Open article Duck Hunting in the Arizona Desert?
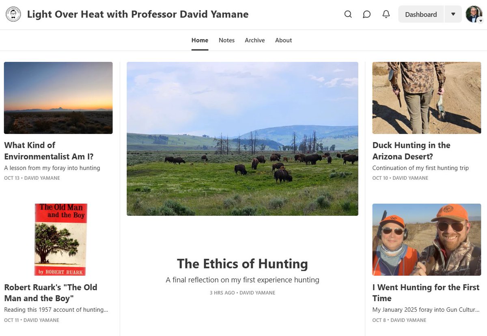The image size is (487, 336). pos(412,151)
